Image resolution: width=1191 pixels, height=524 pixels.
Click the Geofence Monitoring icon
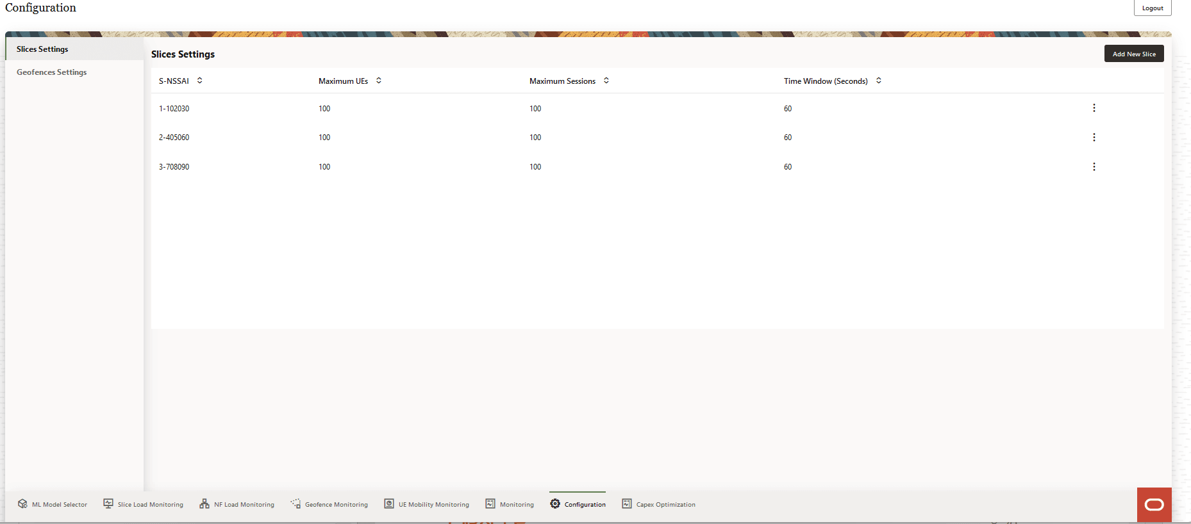coord(296,504)
